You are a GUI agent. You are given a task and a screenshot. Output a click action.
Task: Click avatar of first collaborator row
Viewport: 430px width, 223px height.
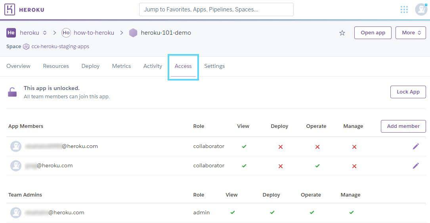pos(15,146)
